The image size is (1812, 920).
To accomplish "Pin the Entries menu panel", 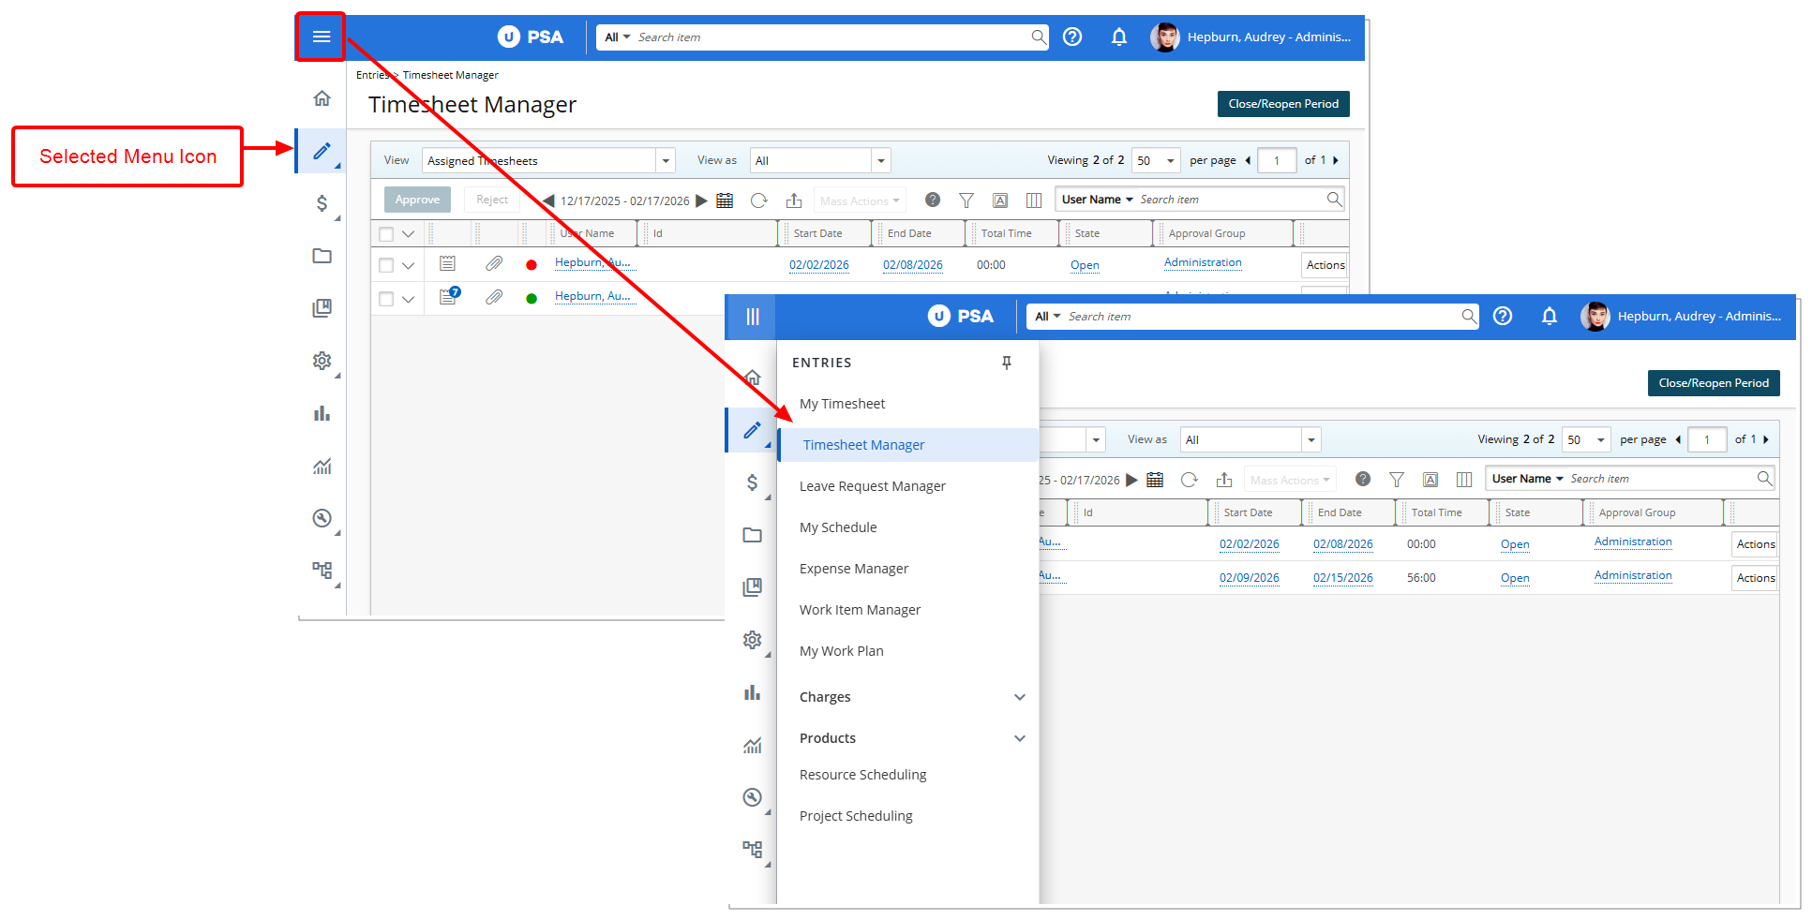I will [1007, 363].
